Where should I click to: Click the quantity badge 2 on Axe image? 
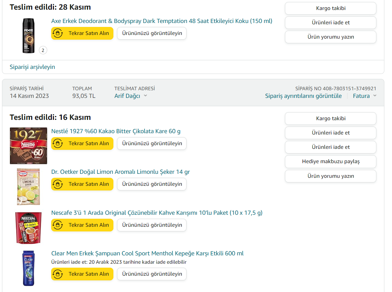point(43,50)
